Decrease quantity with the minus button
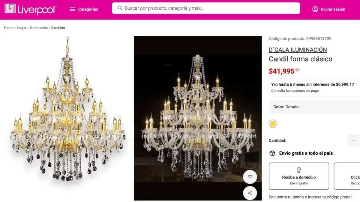Screen dimensions: 360x202 pos(353,140)
